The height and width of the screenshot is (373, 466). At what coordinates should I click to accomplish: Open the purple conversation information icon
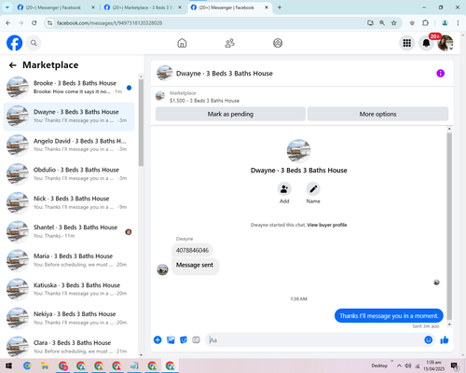440,74
